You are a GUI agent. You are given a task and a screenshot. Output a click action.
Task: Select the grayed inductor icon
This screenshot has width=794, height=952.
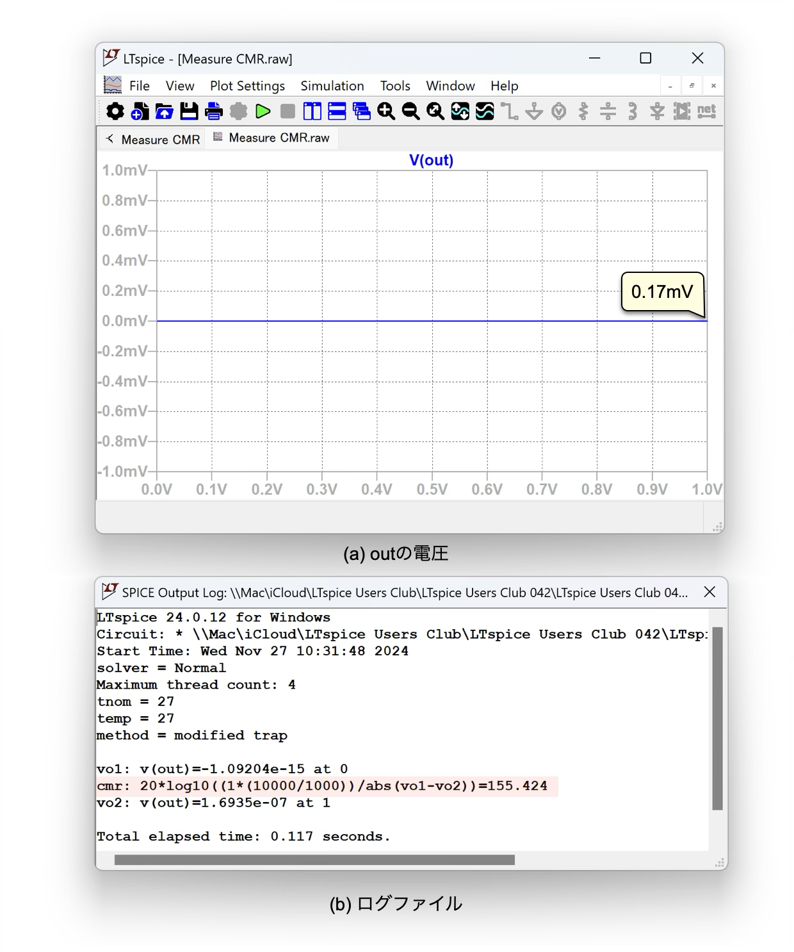(x=633, y=111)
